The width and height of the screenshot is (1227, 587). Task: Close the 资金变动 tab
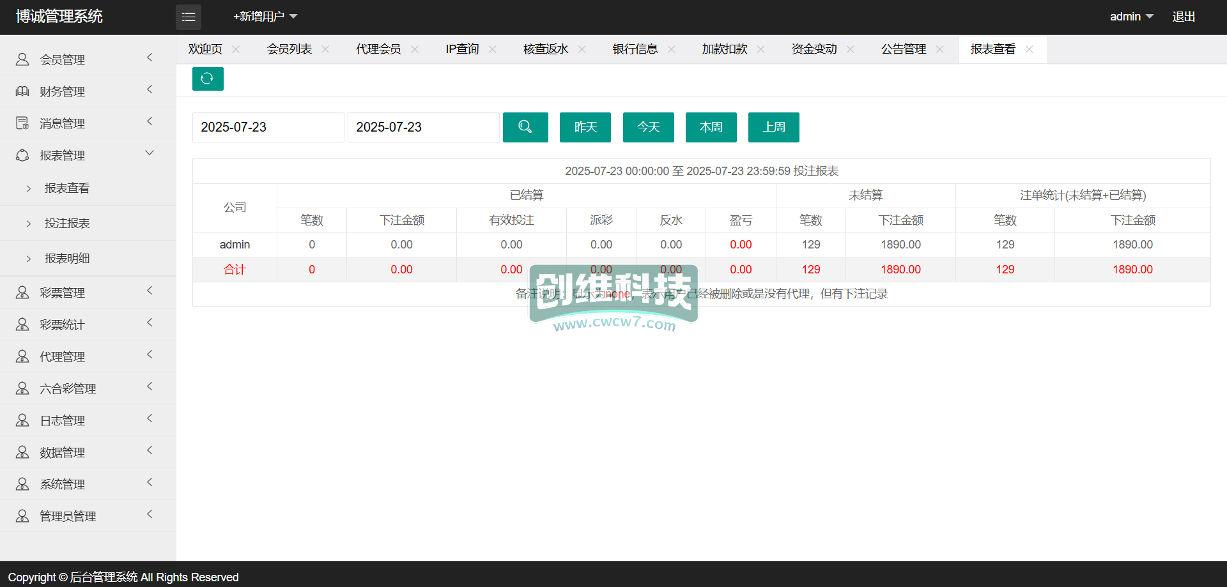click(x=850, y=49)
